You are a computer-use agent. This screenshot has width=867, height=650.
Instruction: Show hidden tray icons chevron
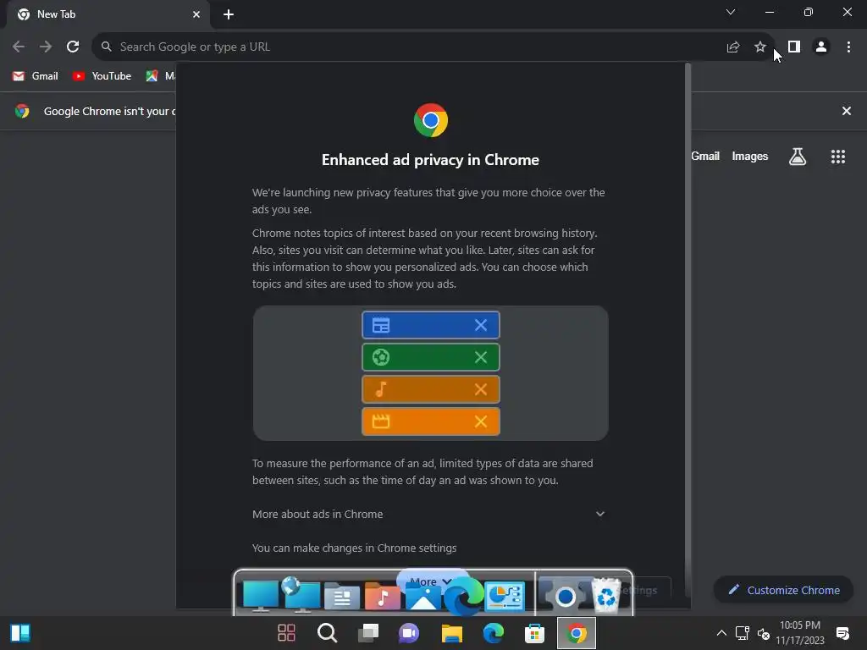pos(721,633)
